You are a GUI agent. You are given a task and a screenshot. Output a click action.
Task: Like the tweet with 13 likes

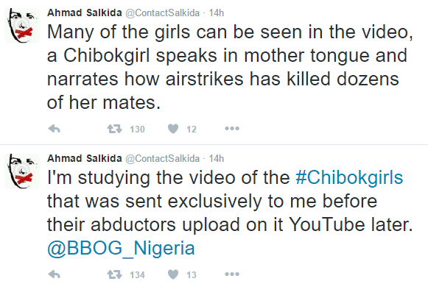173,274
